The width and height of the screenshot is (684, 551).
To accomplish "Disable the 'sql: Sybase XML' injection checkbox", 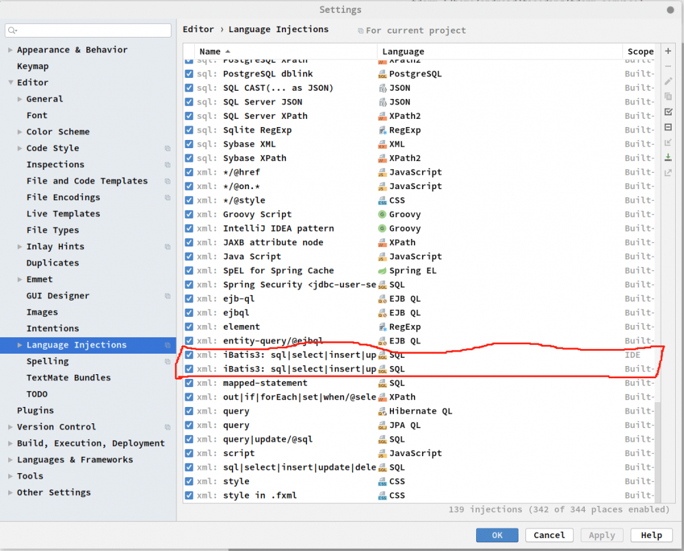I will pyautogui.click(x=188, y=143).
